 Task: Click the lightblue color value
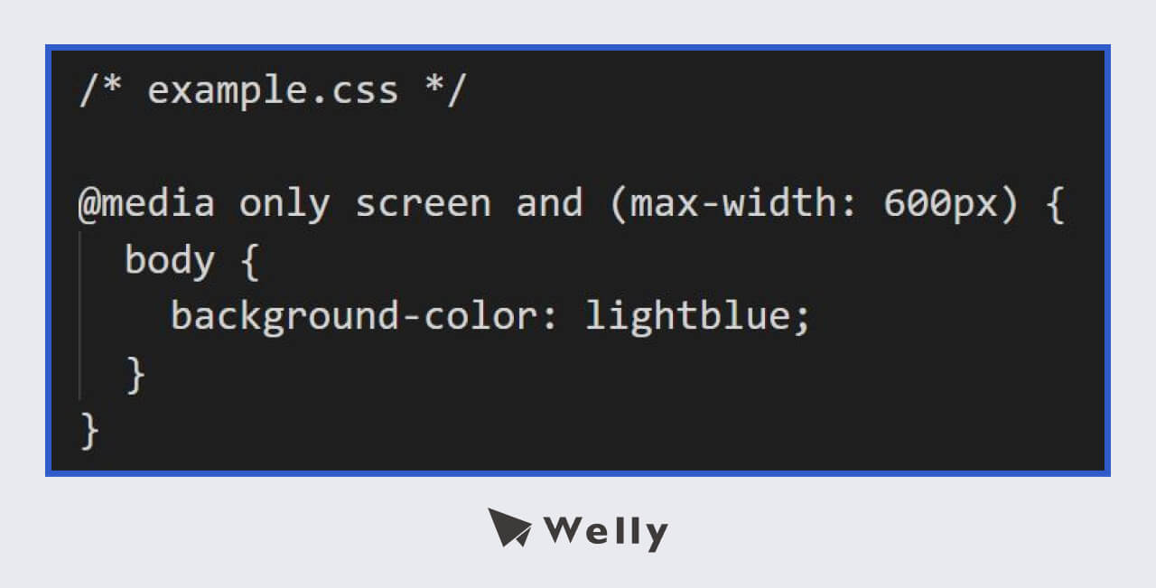point(686,318)
